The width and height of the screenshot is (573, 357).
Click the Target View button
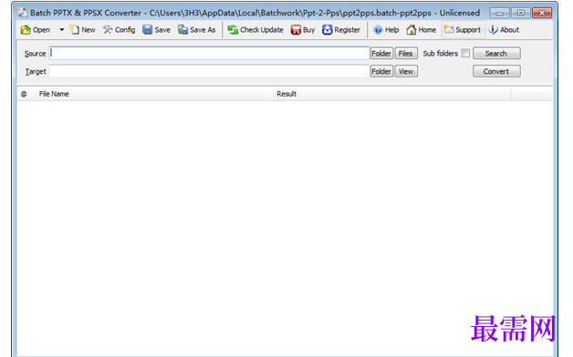(406, 71)
